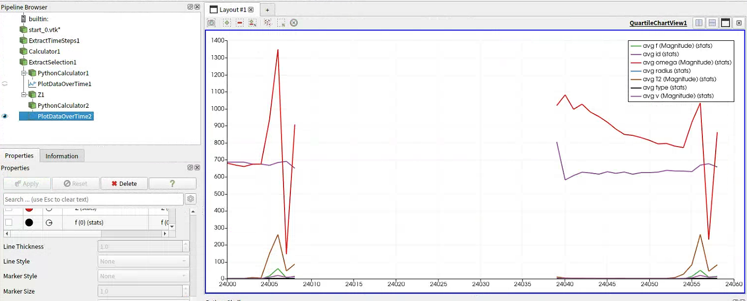Click the add selection plus icon

click(x=227, y=23)
